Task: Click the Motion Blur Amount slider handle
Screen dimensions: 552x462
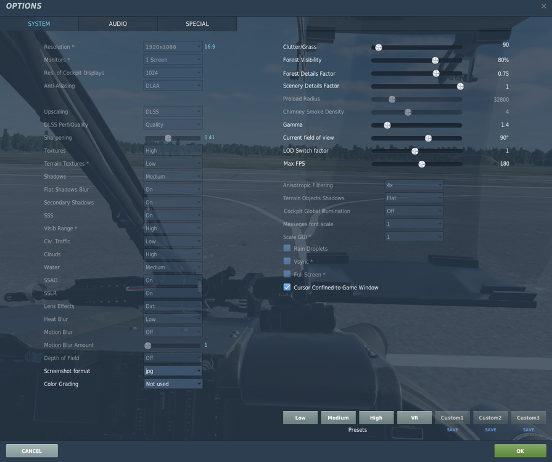Action: tap(148, 346)
